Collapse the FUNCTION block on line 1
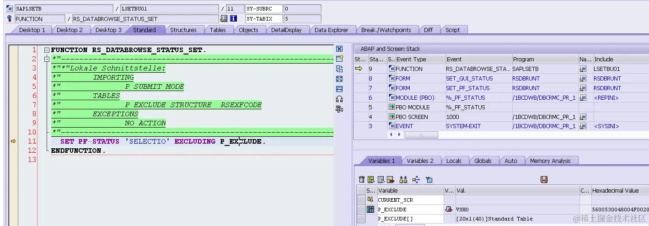The image size is (649, 226). pos(46,50)
